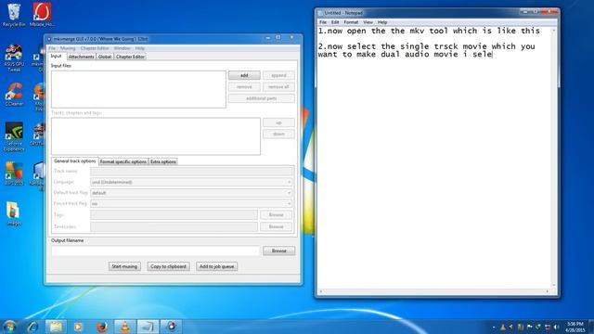Click the volume speaker icon in the system tray
Viewport: 594px width, 334px height.
tap(556, 327)
